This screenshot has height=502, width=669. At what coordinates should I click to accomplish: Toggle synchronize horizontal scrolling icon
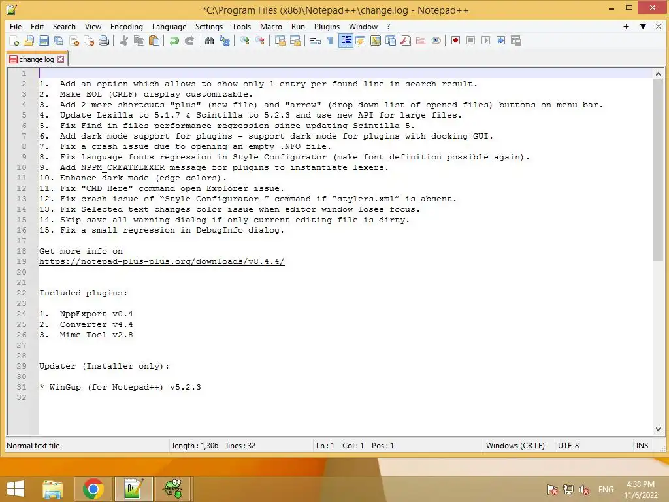pos(295,41)
